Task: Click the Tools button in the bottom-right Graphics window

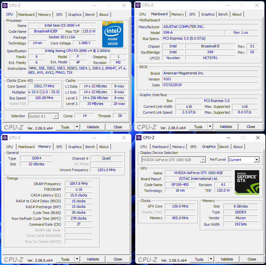Action: pyautogui.click(x=199, y=259)
